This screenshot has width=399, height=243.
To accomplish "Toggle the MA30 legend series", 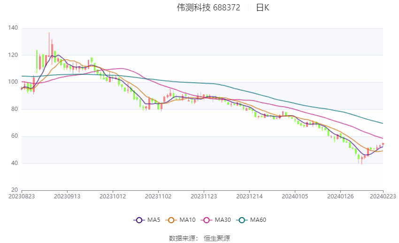I will (x=216, y=220).
